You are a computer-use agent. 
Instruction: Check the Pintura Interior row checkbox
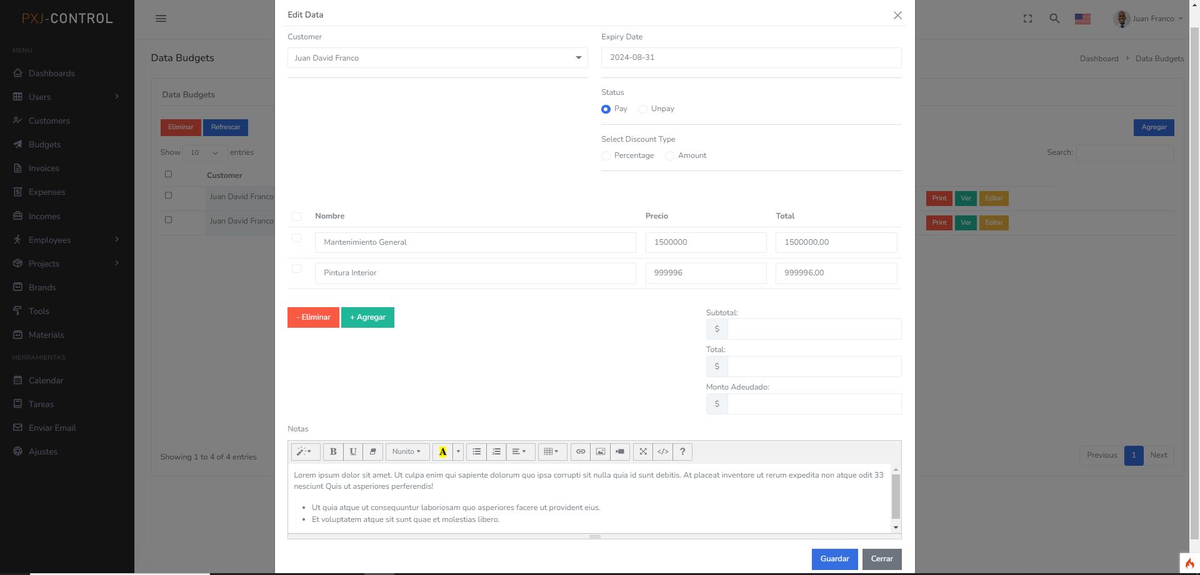pyautogui.click(x=296, y=268)
